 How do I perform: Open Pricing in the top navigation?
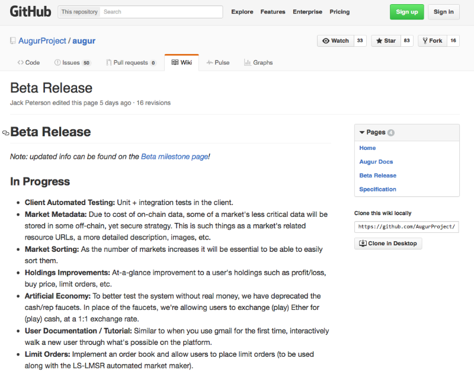point(340,12)
